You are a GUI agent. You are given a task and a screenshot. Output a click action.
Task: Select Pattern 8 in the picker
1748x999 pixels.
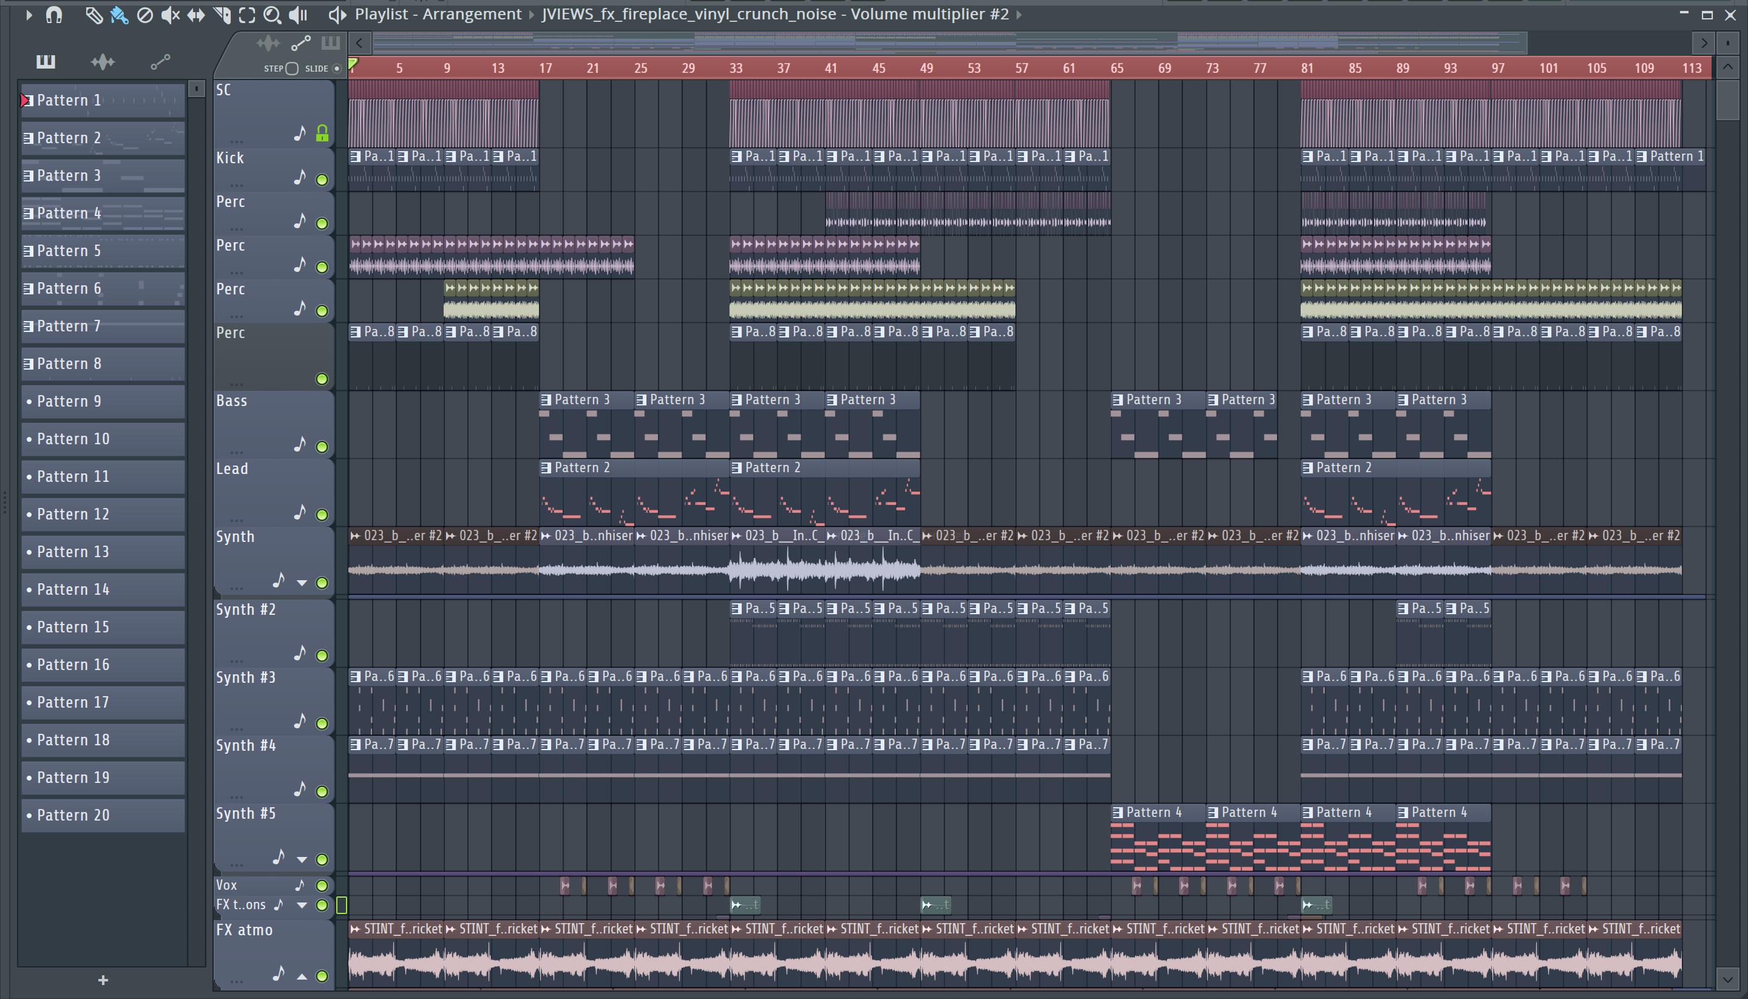pyautogui.click(x=103, y=364)
